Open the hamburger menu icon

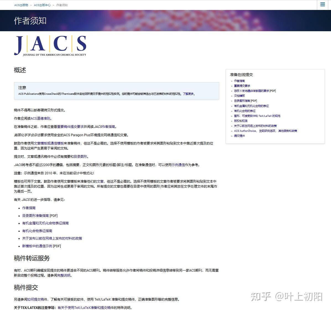point(322,4)
